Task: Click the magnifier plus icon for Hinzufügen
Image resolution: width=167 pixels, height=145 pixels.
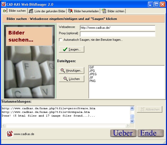Action: tap(63, 70)
